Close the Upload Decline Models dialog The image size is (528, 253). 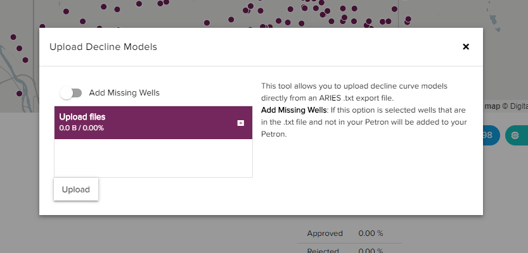coord(466,47)
